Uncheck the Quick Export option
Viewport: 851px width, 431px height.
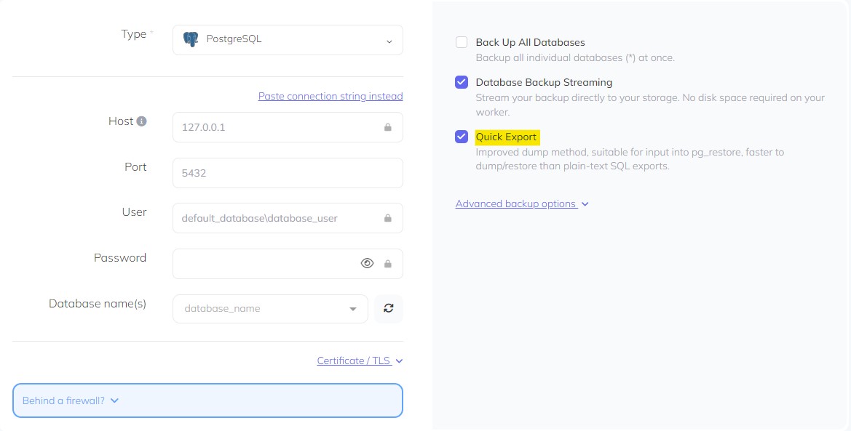[x=462, y=137]
